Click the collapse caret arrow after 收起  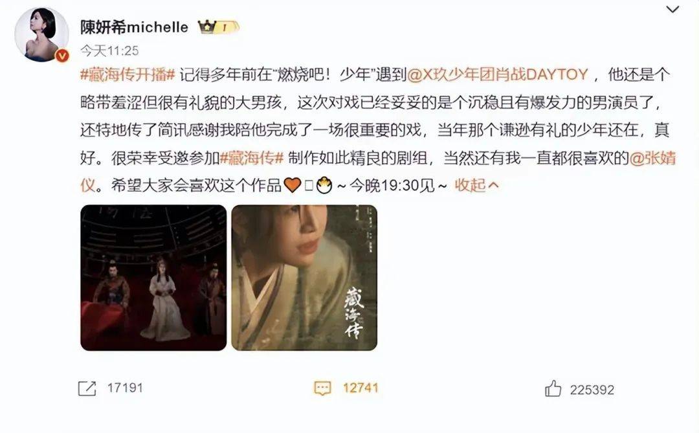tap(493, 185)
